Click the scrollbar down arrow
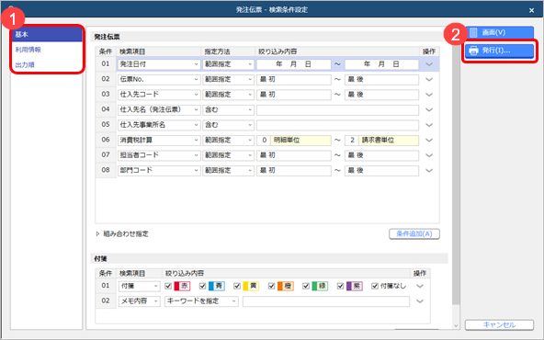 pos(456,326)
